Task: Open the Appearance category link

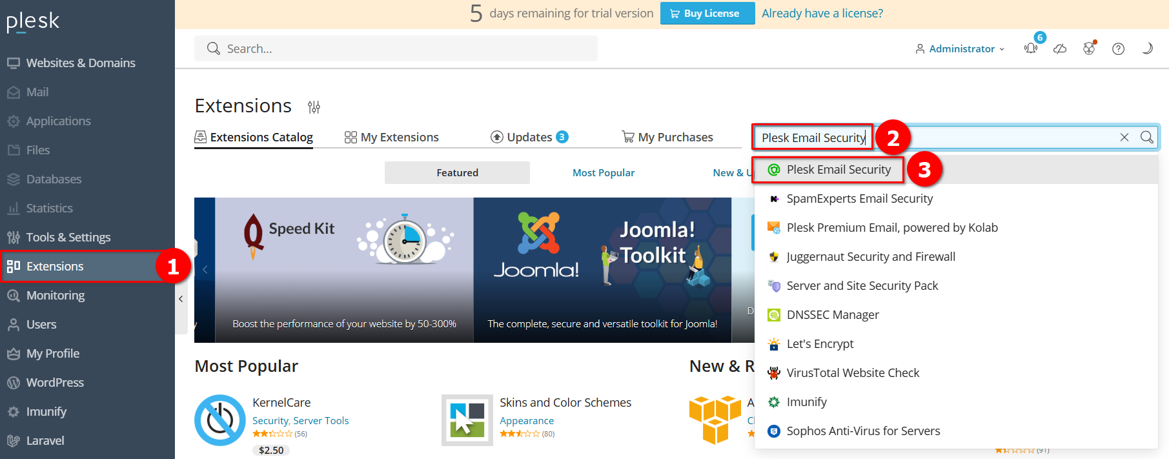Action: point(527,420)
